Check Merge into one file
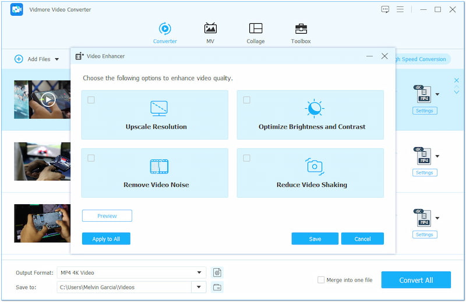This screenshot has width=466, height=302. tap(321, 280)
